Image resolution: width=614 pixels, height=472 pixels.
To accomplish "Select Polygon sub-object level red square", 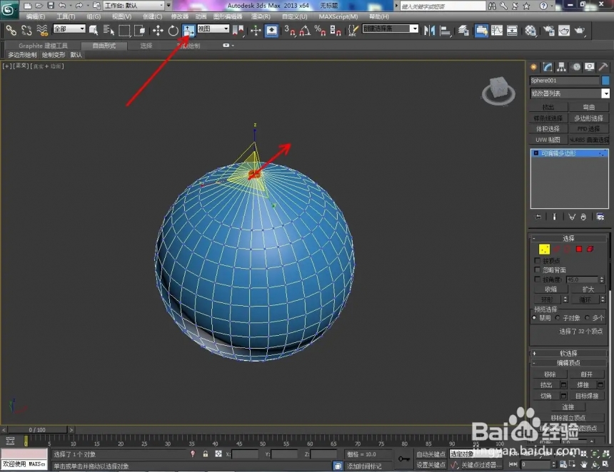I will (579, 249).
